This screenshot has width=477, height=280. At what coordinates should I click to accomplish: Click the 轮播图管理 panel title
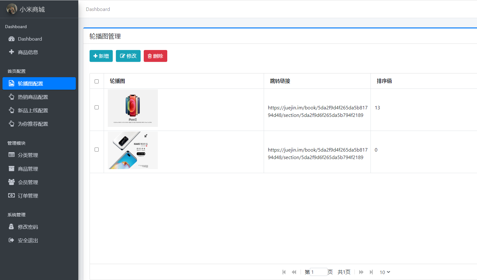[105, 36]
